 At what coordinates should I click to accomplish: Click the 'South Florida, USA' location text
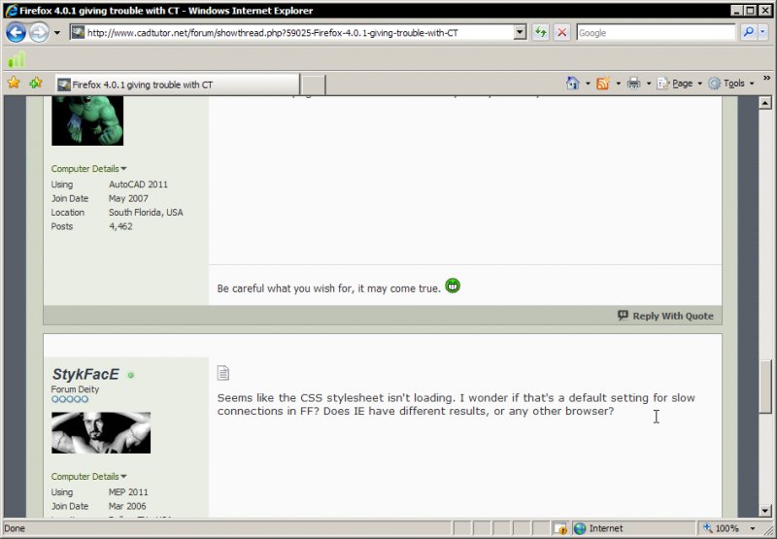[x=146, y=212]
